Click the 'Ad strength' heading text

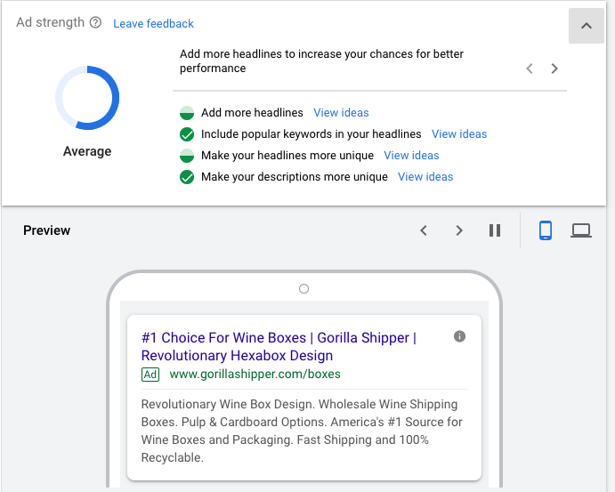pos(50,22)
